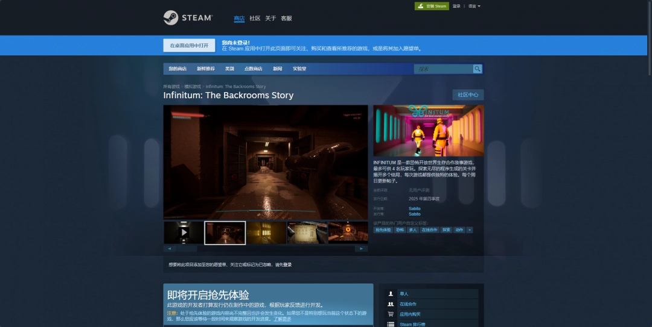The image size is (652, 327).
Task: Go to the 点数商店 points shop tab
Action: (254, 69)
